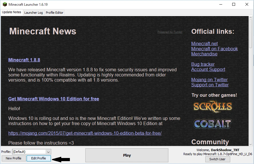254x164 pixels.
Task: Click the Community heading
Action: (210, 142)
